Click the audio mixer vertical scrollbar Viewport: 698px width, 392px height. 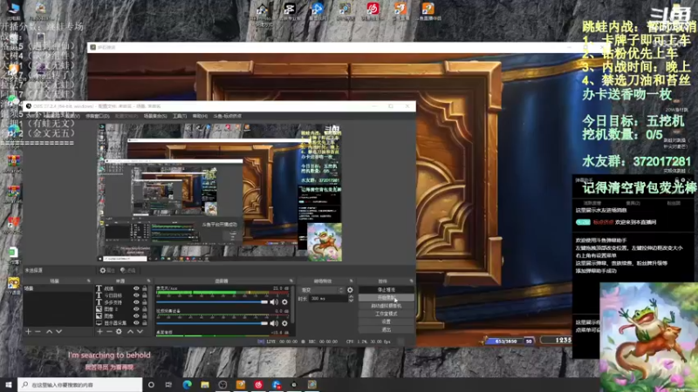coord(292,304)
